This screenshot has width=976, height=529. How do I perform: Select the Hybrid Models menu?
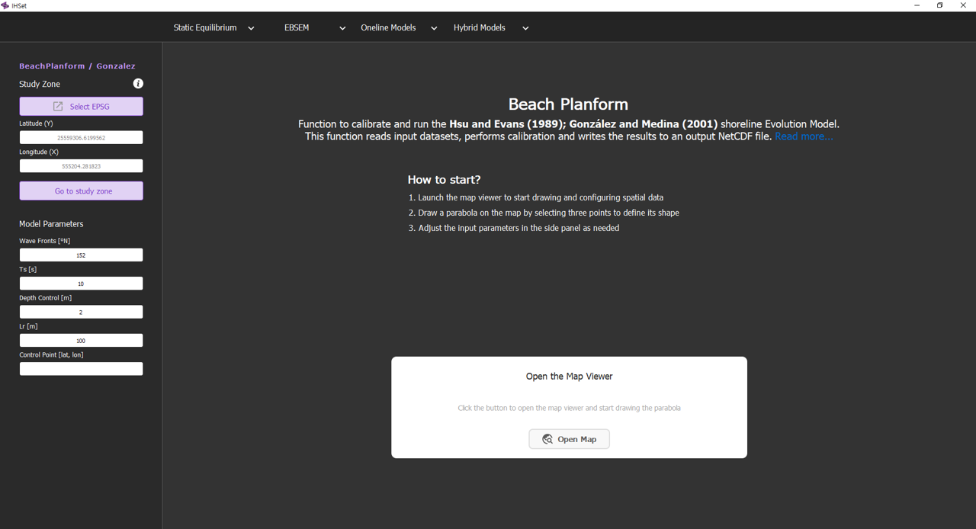(479, 27)
